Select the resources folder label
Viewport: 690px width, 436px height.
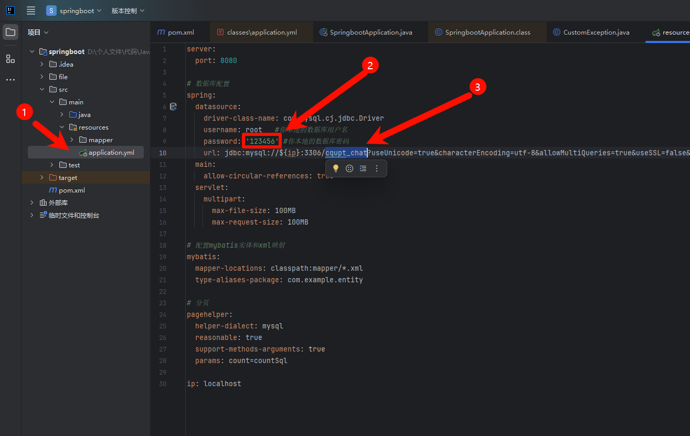(93, 127)
